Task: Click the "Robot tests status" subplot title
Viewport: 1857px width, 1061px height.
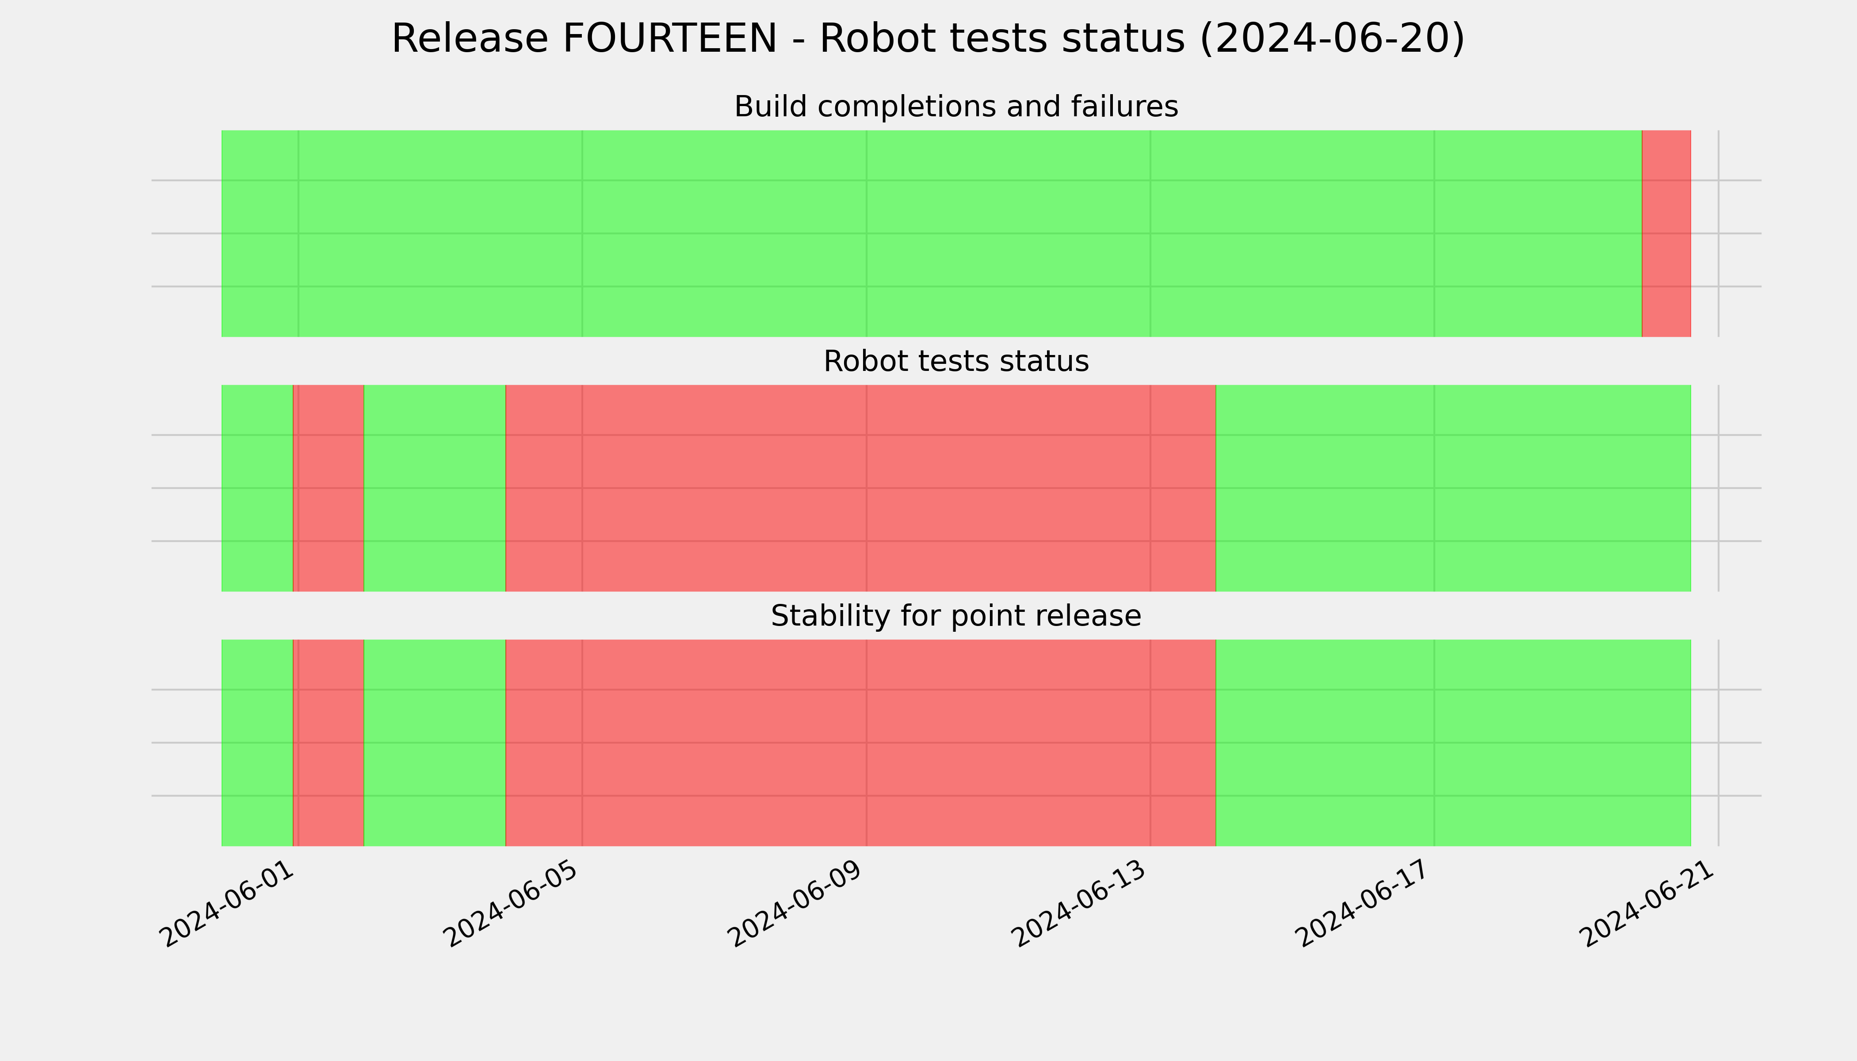Action: click(955, 362)
